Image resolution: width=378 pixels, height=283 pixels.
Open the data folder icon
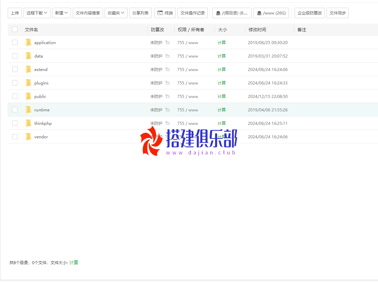pyautogui.click(x=29, y=56)
